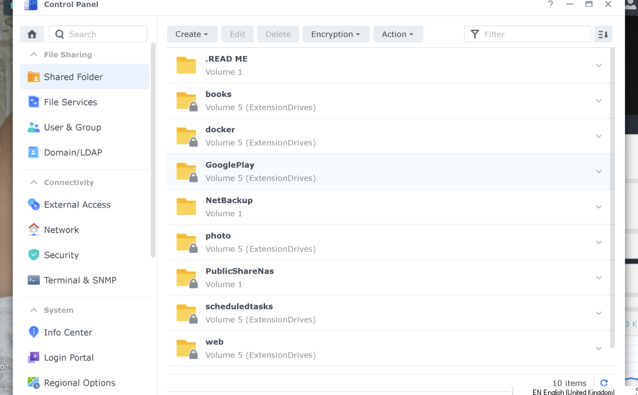Click the '10 items' count text
Screen dimensions: 638x395
click(569, 383)
